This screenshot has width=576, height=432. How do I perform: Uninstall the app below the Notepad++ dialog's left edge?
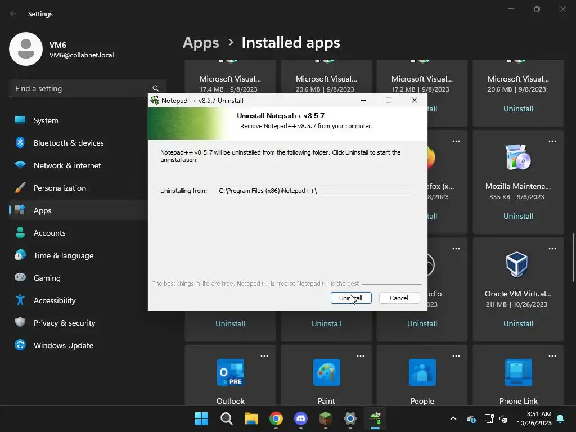click(x=230, y=323)
